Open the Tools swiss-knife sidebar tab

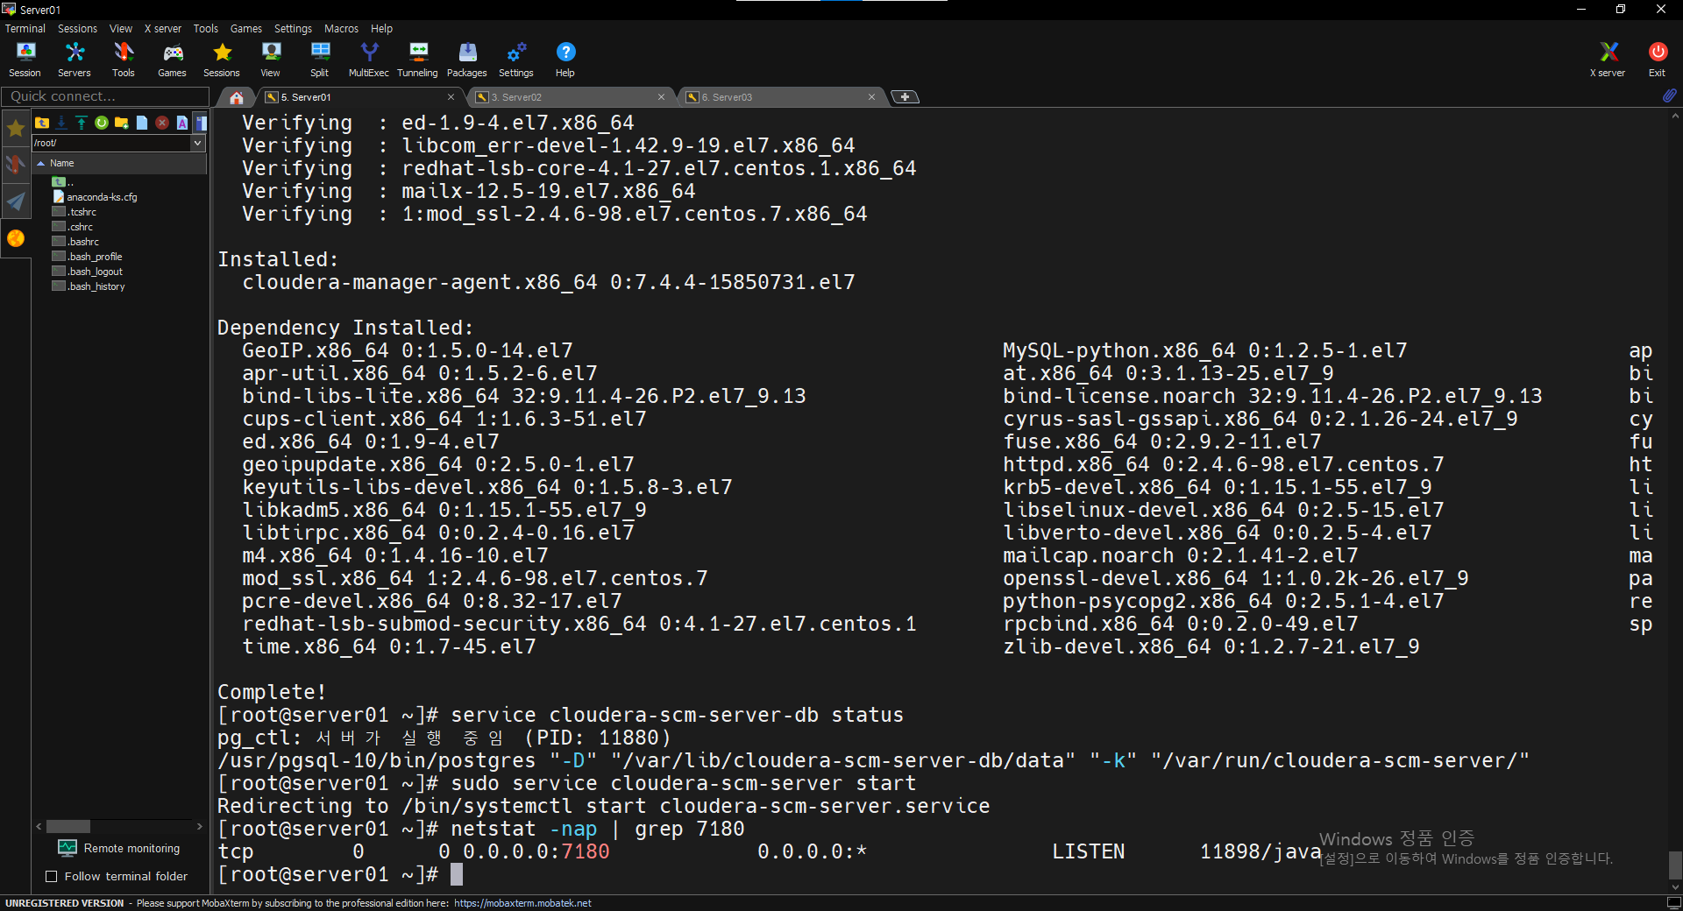(16, 165)
